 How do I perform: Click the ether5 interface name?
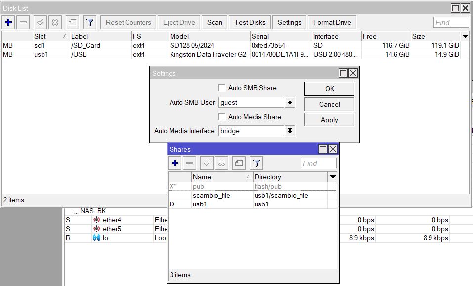[112, 229]
